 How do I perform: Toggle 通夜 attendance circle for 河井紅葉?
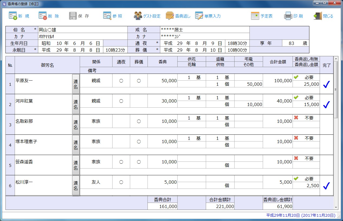(121, 101)
